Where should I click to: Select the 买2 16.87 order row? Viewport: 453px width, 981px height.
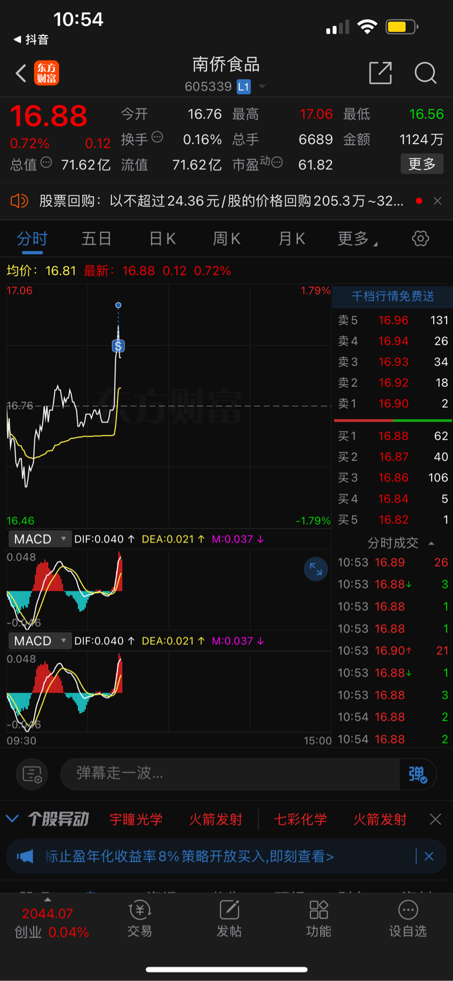point(393,457)
